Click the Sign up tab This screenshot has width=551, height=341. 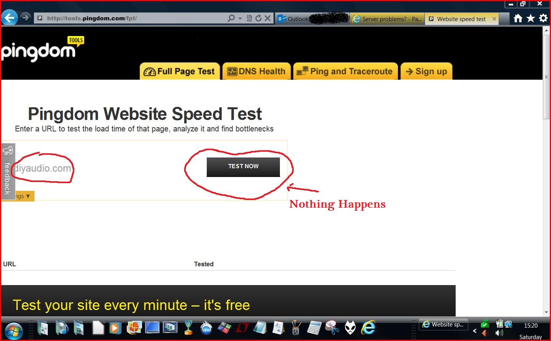(x=426, y=71)
